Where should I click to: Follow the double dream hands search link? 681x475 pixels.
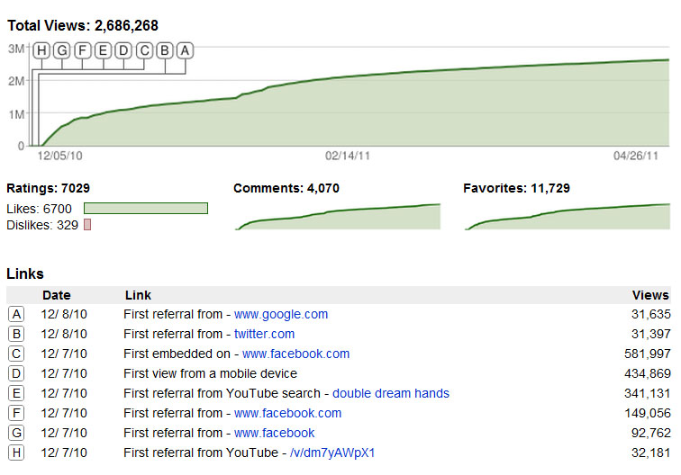[391, 393]
